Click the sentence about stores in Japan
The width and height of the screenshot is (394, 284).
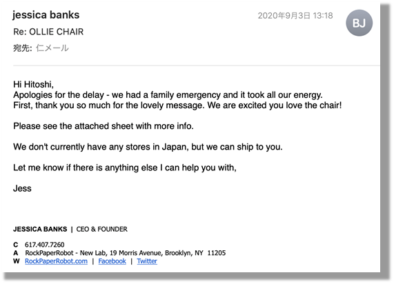tap(148, 147)
